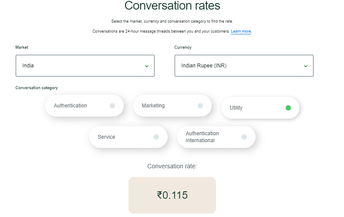Pick the Service conversation category
The width and height of the screenshot is (344, 217).
coord(107,137)
